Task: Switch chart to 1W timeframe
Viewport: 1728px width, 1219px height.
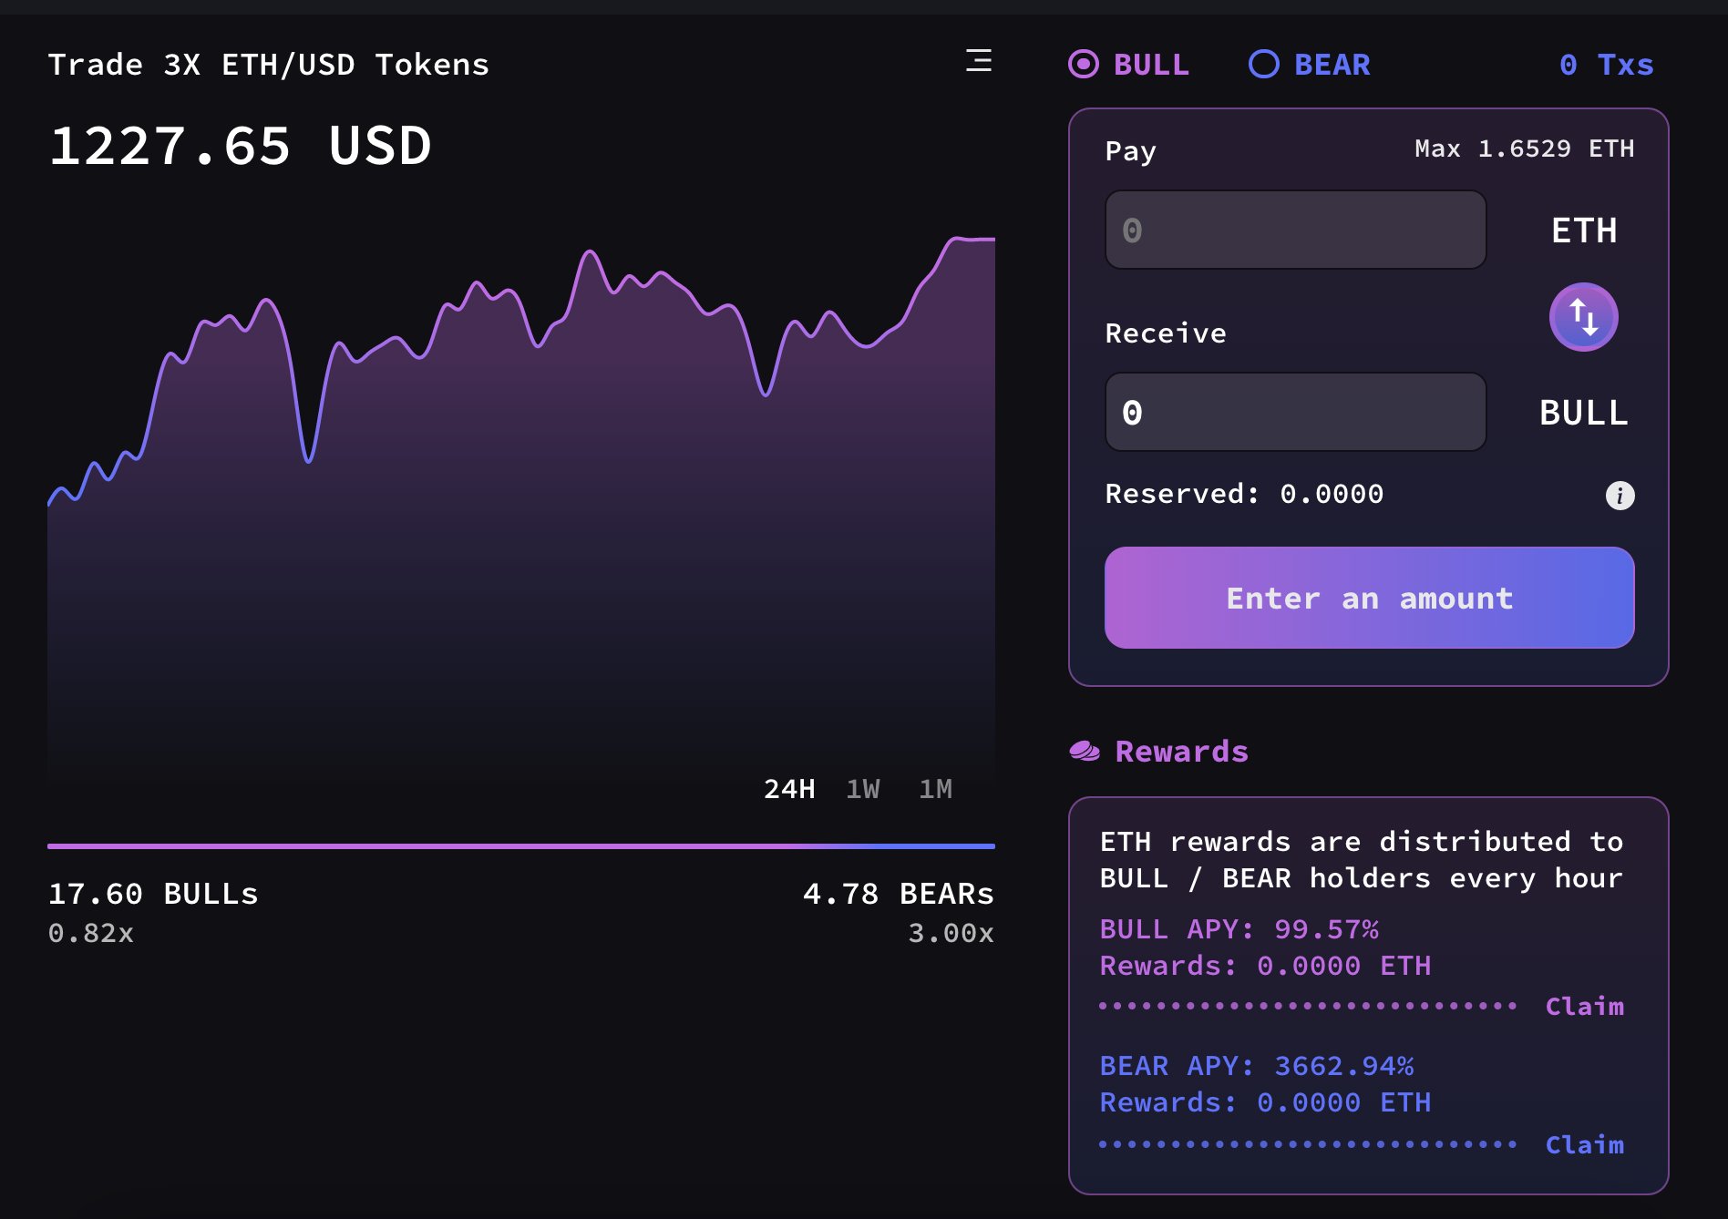Action: [862, 789]
